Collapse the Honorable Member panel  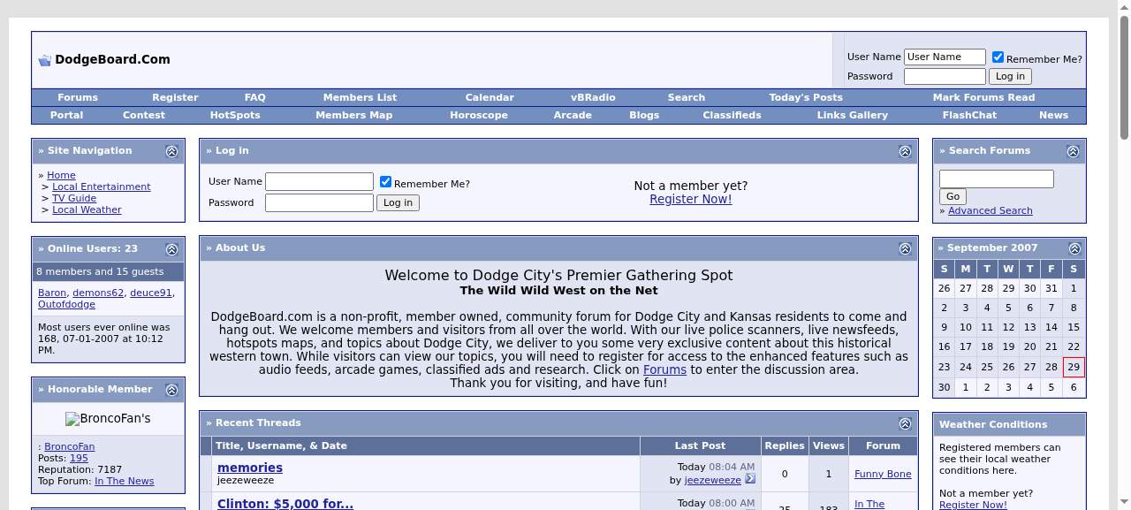pos(171,390)
